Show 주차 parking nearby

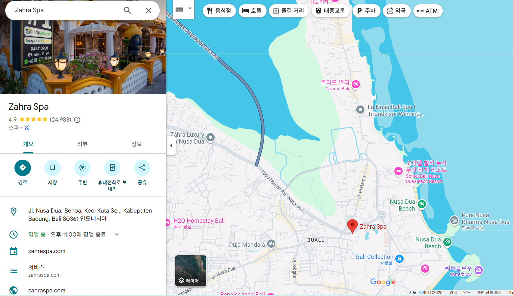(366, 11)
